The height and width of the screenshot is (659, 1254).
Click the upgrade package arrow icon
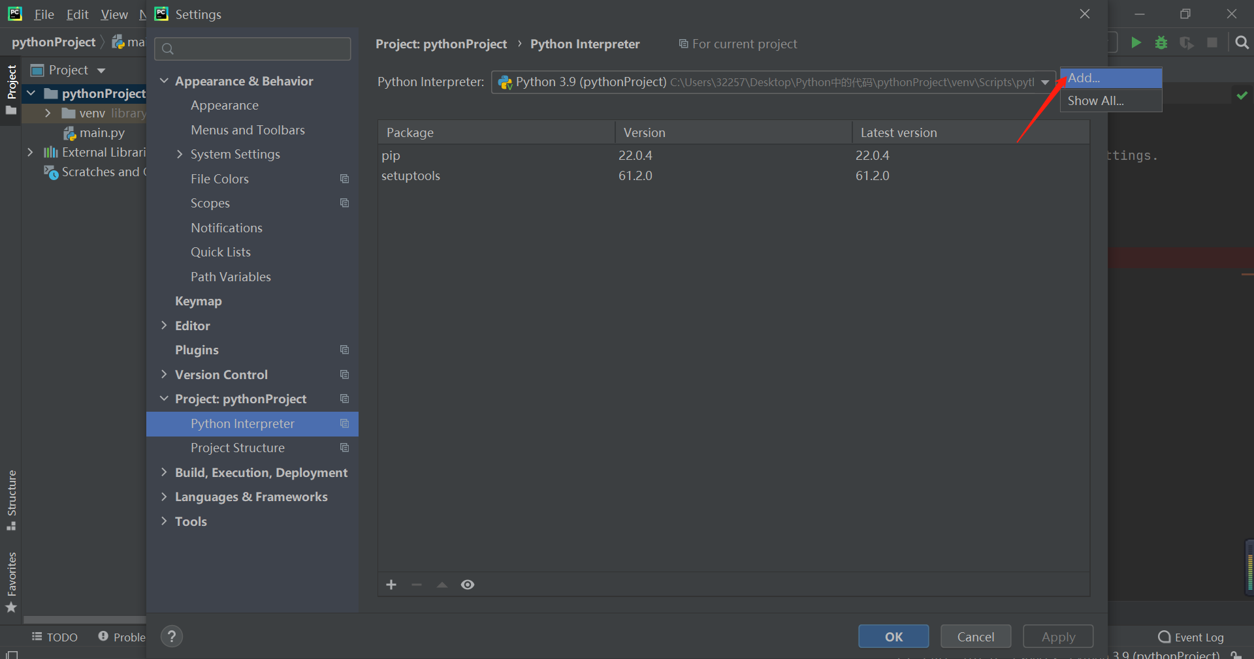442,585
